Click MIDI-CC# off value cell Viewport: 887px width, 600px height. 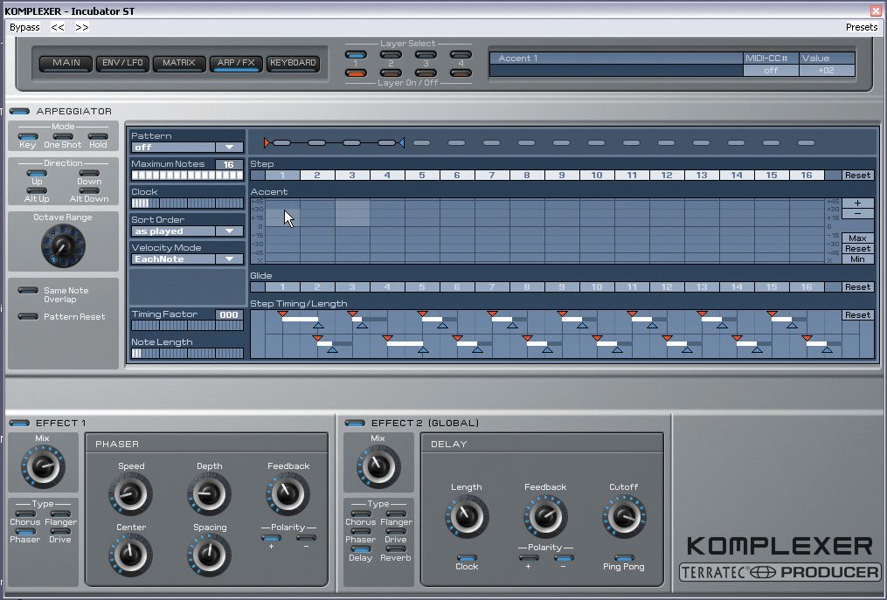(x=771, y=71)
